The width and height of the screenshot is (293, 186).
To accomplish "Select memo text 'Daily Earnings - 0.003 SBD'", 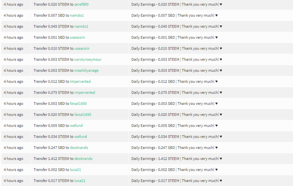I will click(153, 103).
